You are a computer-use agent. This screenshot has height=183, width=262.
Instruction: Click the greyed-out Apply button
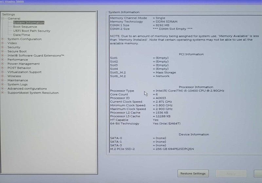[231, 173]
